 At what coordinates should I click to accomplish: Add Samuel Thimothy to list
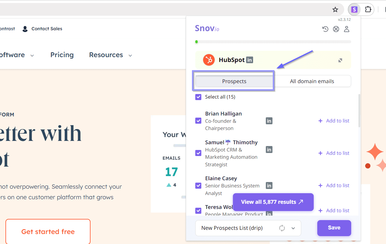pos(334,153)
